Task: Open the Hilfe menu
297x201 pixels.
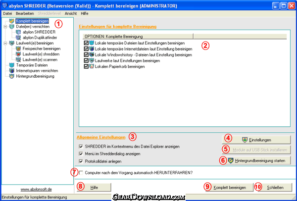Action: pos(85,13)
